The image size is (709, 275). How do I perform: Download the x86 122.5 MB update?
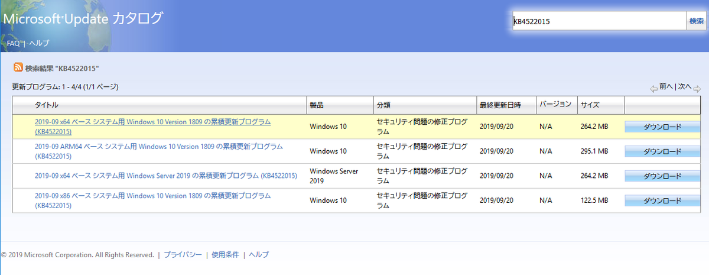[x=662, y=200]
